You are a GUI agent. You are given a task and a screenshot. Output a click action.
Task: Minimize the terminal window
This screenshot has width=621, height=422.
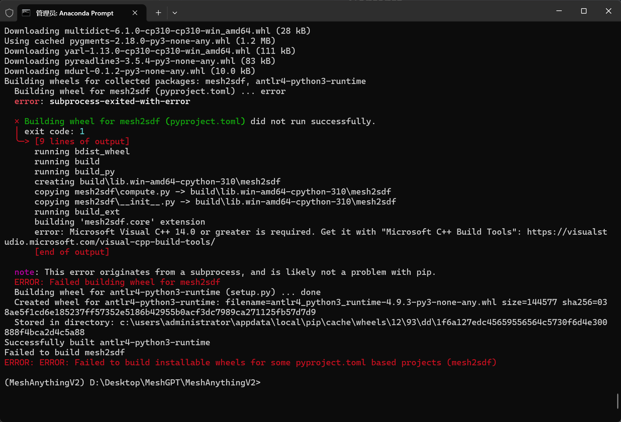pyautogui.click(x=559, y=11)
